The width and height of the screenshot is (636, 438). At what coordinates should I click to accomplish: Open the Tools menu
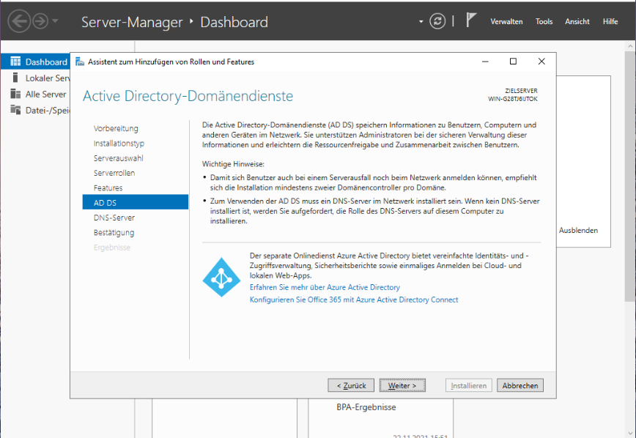pyautogui.click(x=544, y=22)
